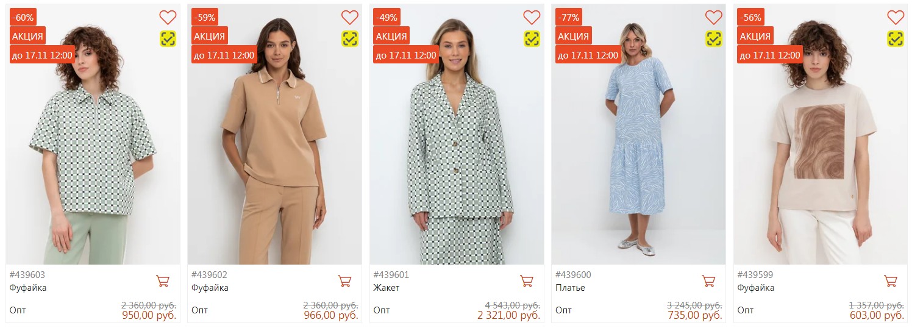Image resolution: width=923 pixels, height=328 pixels.
Task: Click the -77% discount badge
Action: pos(568,17)
